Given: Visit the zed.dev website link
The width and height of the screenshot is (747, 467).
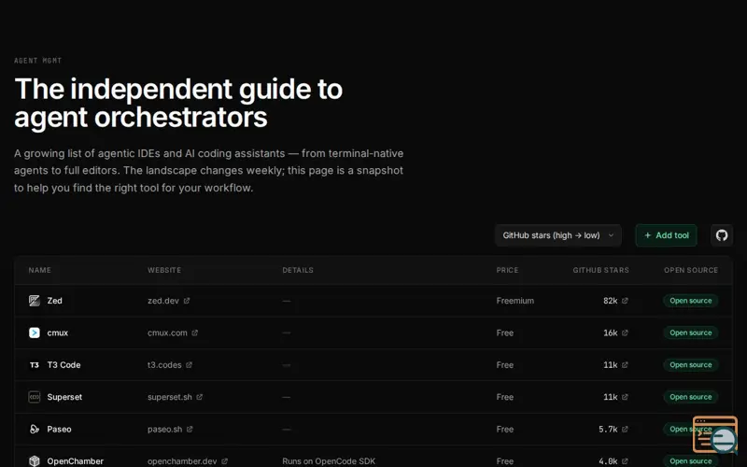Looking at the screenshot, I should pyautogui.click(x=162, y=301).
